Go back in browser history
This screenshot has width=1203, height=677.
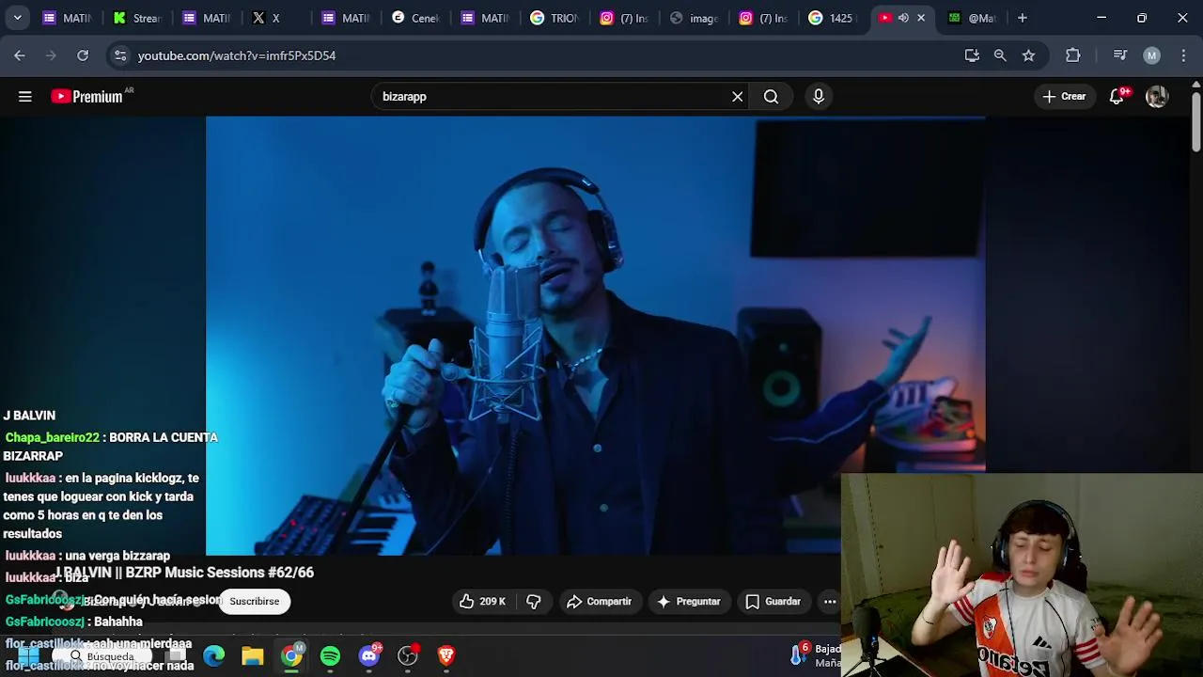[x=20, y=55]
